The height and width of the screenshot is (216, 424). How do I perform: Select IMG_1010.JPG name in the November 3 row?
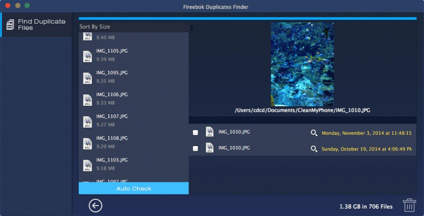234,132
